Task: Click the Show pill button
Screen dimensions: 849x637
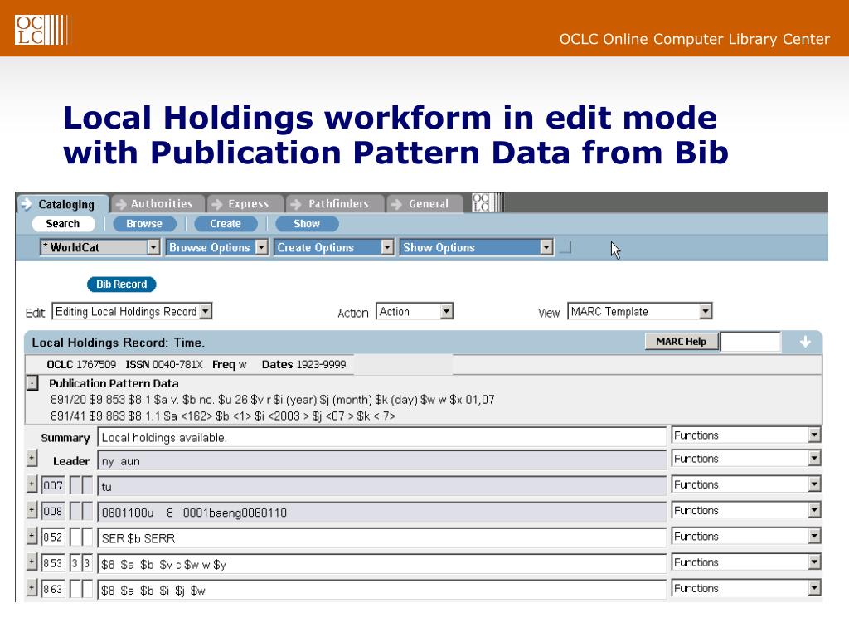Action: 307,224
